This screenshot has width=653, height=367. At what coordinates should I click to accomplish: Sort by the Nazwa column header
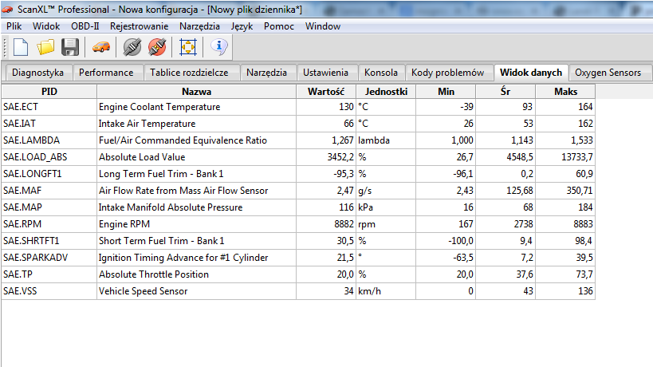point(197,92)
